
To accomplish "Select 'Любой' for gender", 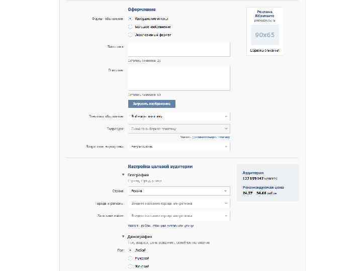I will coord(131,250).
